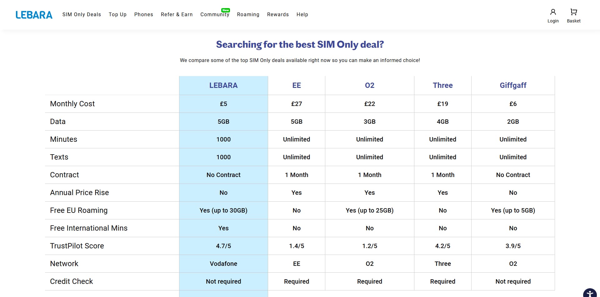Select the Free International Mins row label
Screen dimensions: 600x297
coord(89,228)
